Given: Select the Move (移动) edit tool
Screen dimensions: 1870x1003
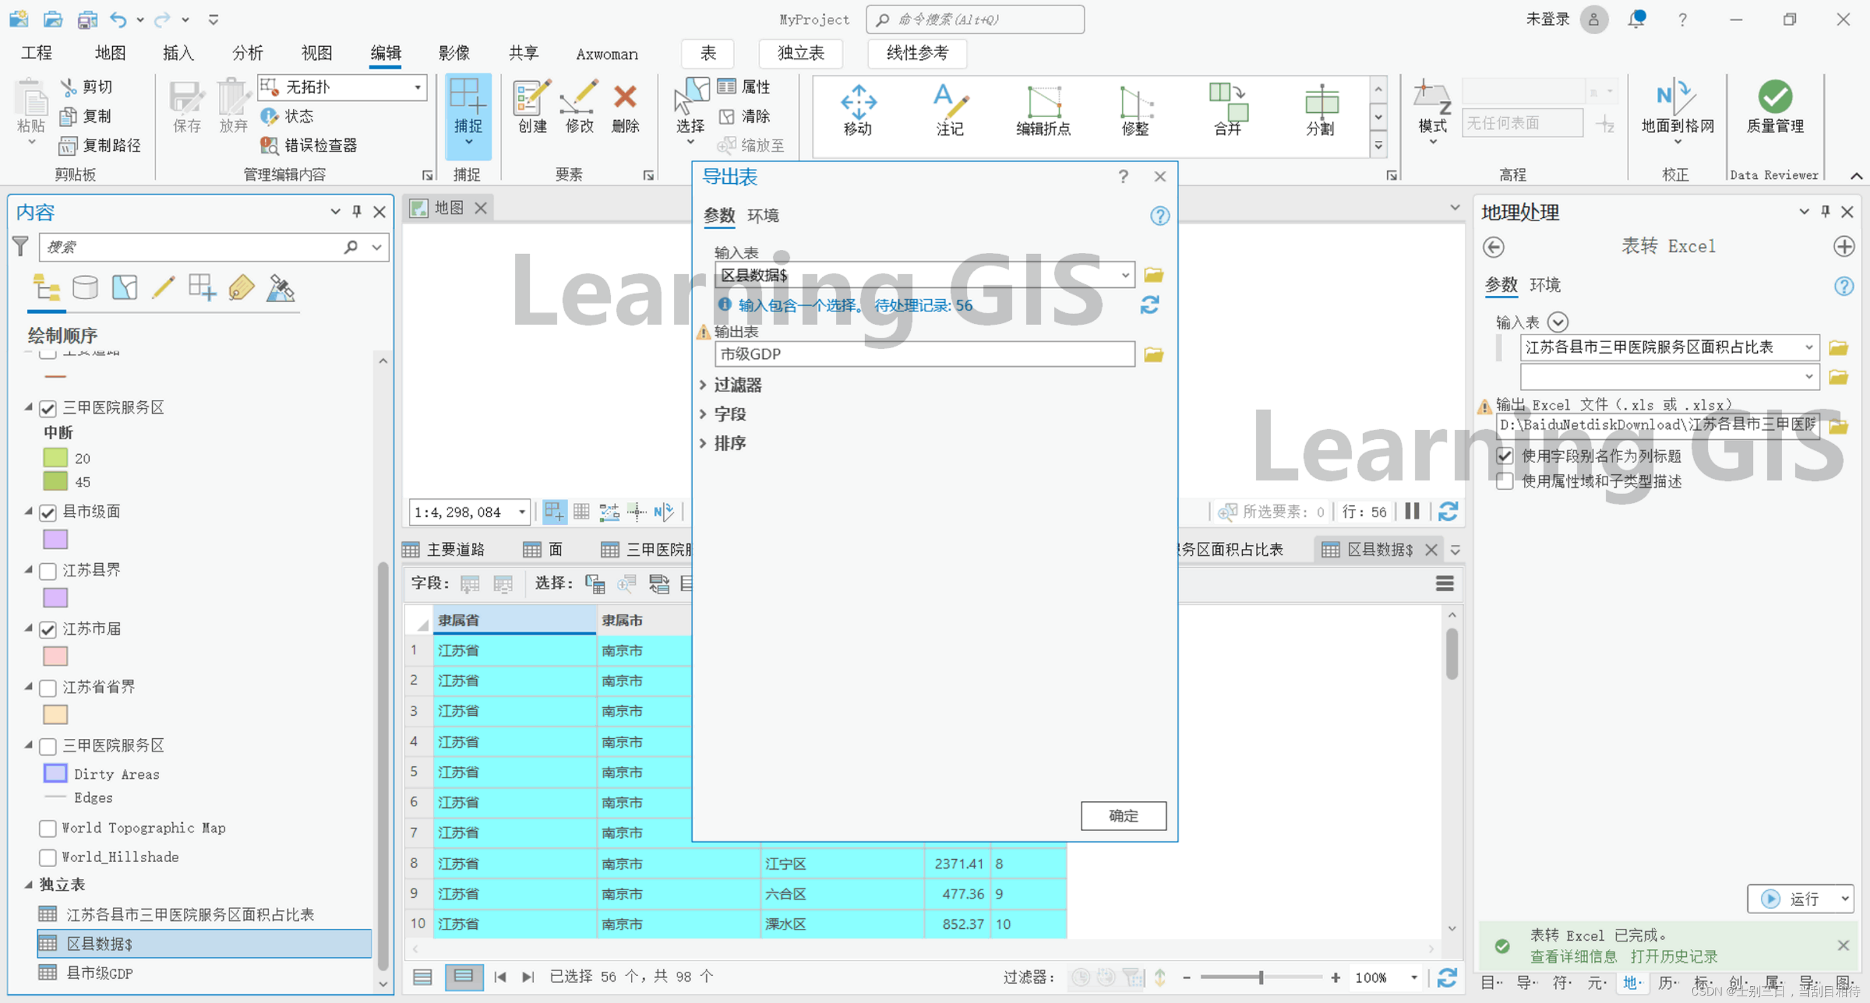Looking at the screenshot, I should click(858, 110).
